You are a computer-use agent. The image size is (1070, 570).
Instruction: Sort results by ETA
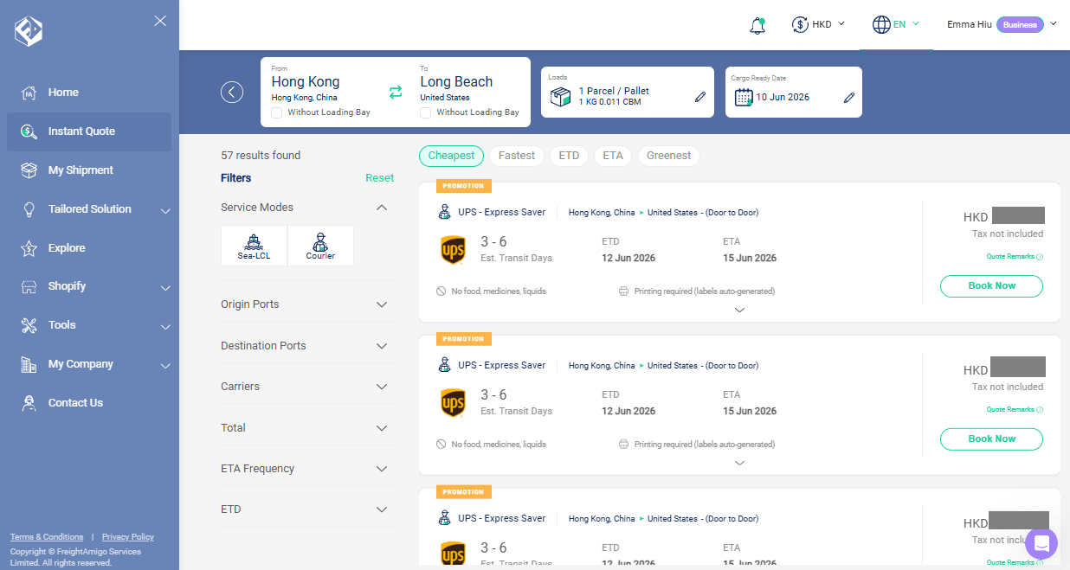(x=613, y=156)
